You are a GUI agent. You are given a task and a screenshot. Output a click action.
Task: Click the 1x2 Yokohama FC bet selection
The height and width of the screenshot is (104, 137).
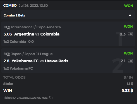click(x=18, y=68)
